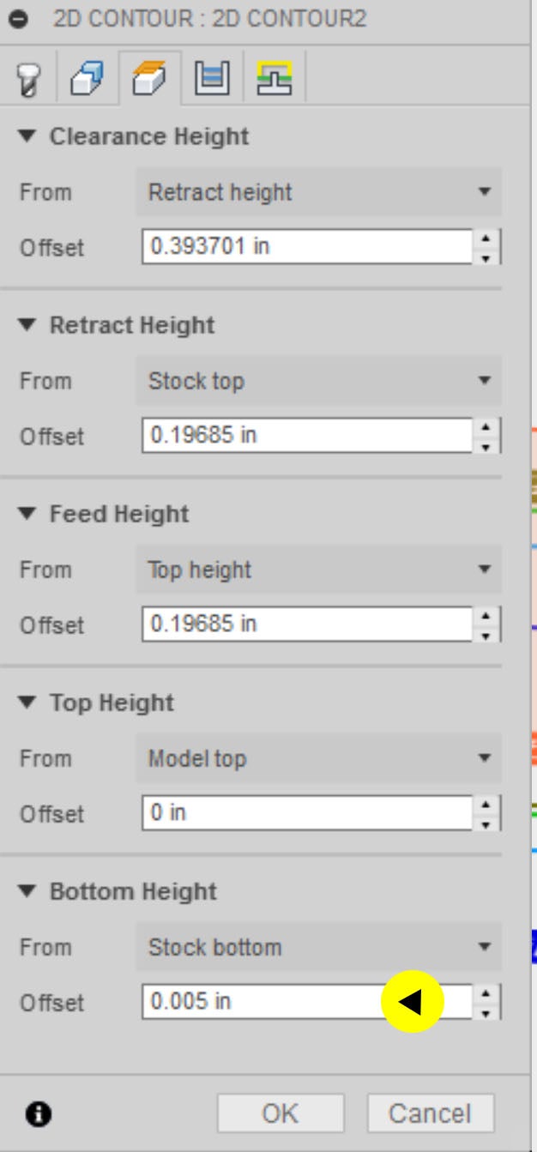Click OK to confirm the contour settings

point(280,1113)
